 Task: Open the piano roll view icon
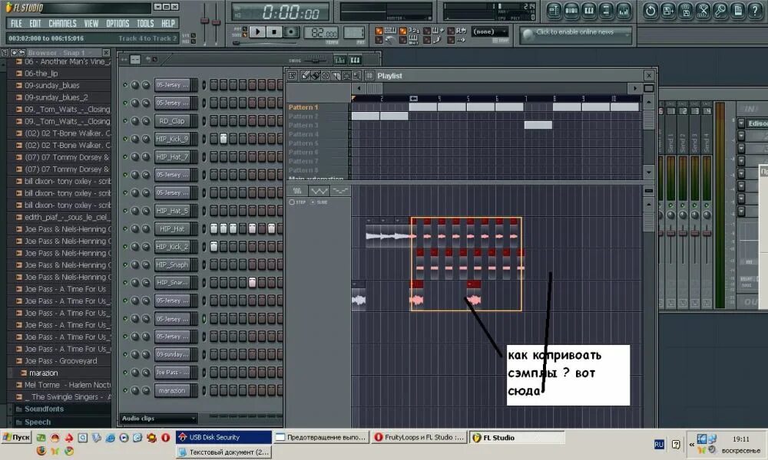(x=589, y=11)
